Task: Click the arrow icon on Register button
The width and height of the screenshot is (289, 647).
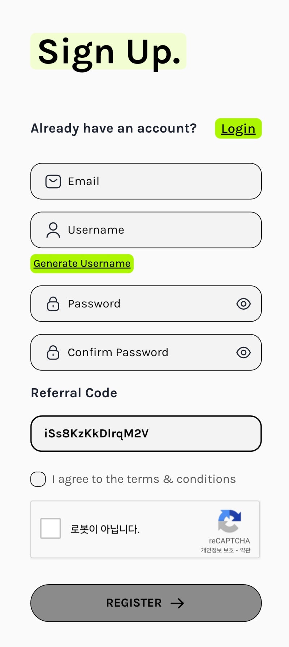Action: click(177, 603)
